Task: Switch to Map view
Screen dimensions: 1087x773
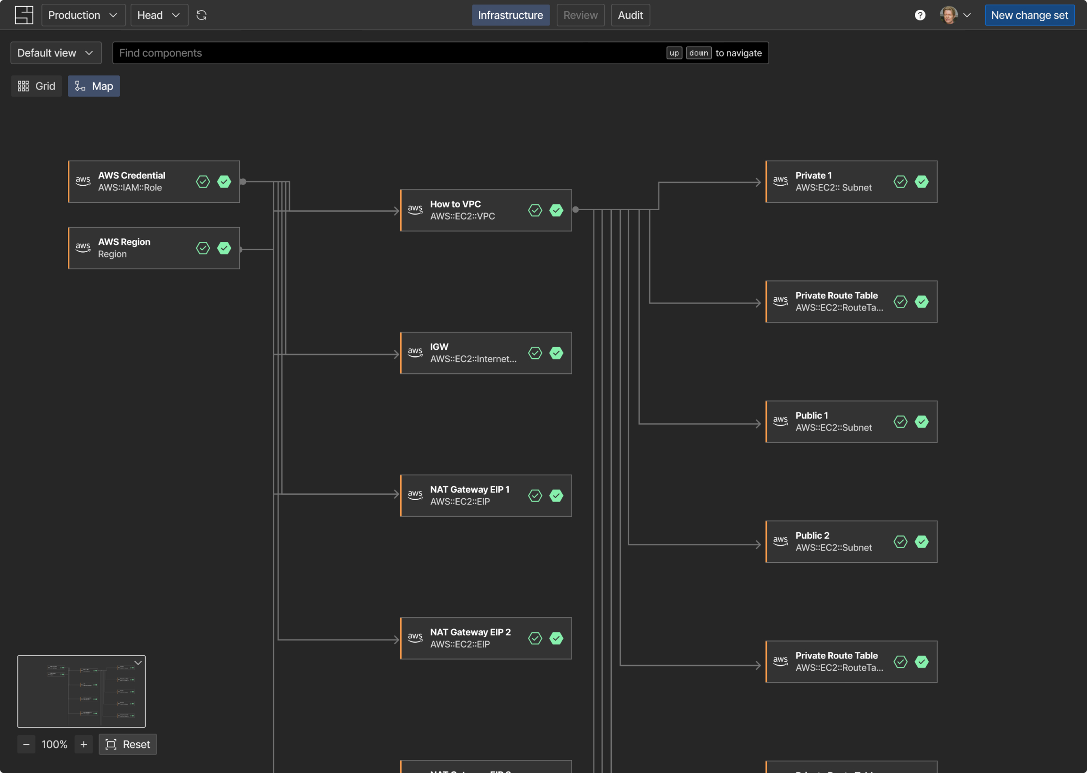Action: (94, 86)
